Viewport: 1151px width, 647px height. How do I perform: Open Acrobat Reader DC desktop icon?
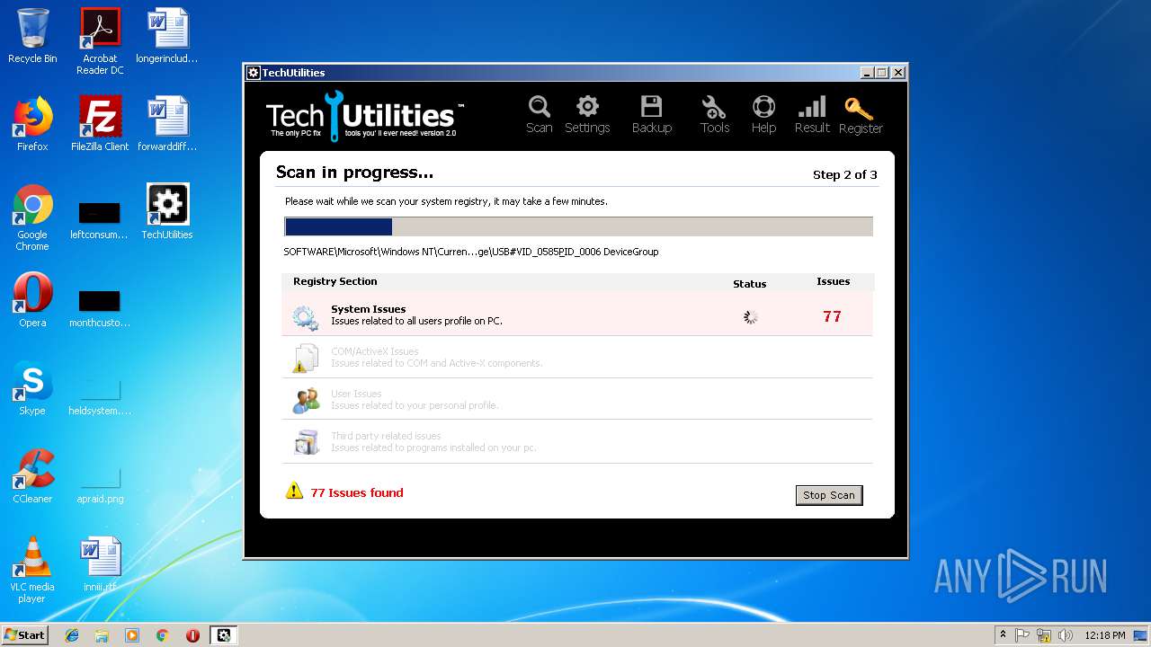[100, 41]
